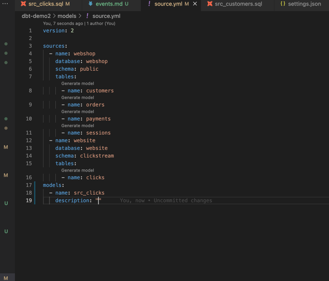Click line number 17 in gutter
The width and height of the screenshot is (329, 281).
click(x=29, y=185)
